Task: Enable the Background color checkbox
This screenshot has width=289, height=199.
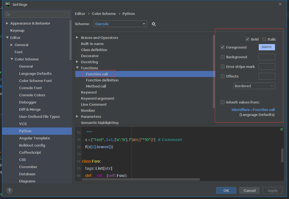Action: (x=223, y=57)
